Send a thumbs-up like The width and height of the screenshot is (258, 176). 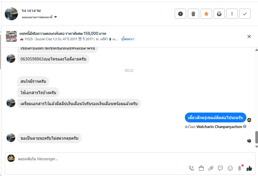(249, 168)
